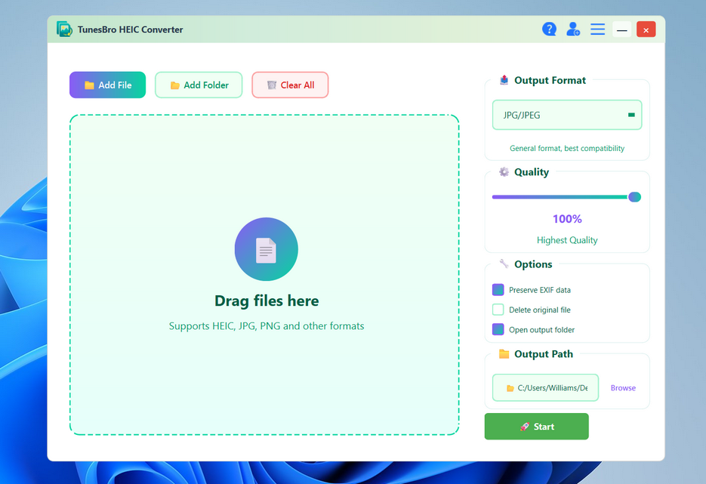
Task: Open the Help question mark icon
Action: pos(549,29)
